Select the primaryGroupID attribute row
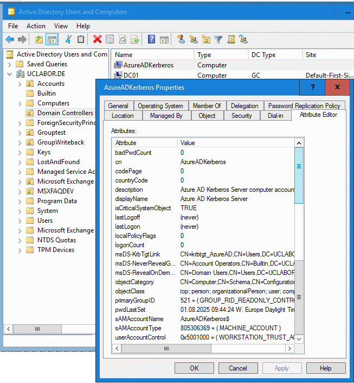This screenshot has width=354, height=383. click(x=204, y=300)
